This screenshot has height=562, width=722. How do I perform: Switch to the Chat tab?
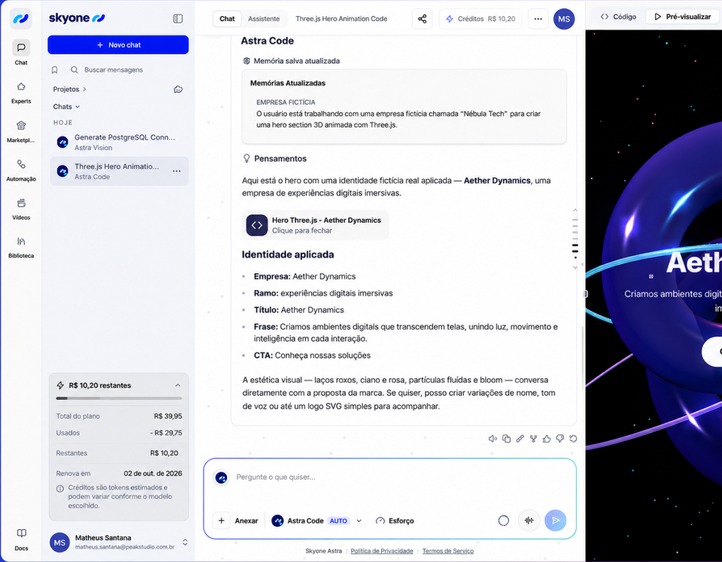[x=227, y=19]
